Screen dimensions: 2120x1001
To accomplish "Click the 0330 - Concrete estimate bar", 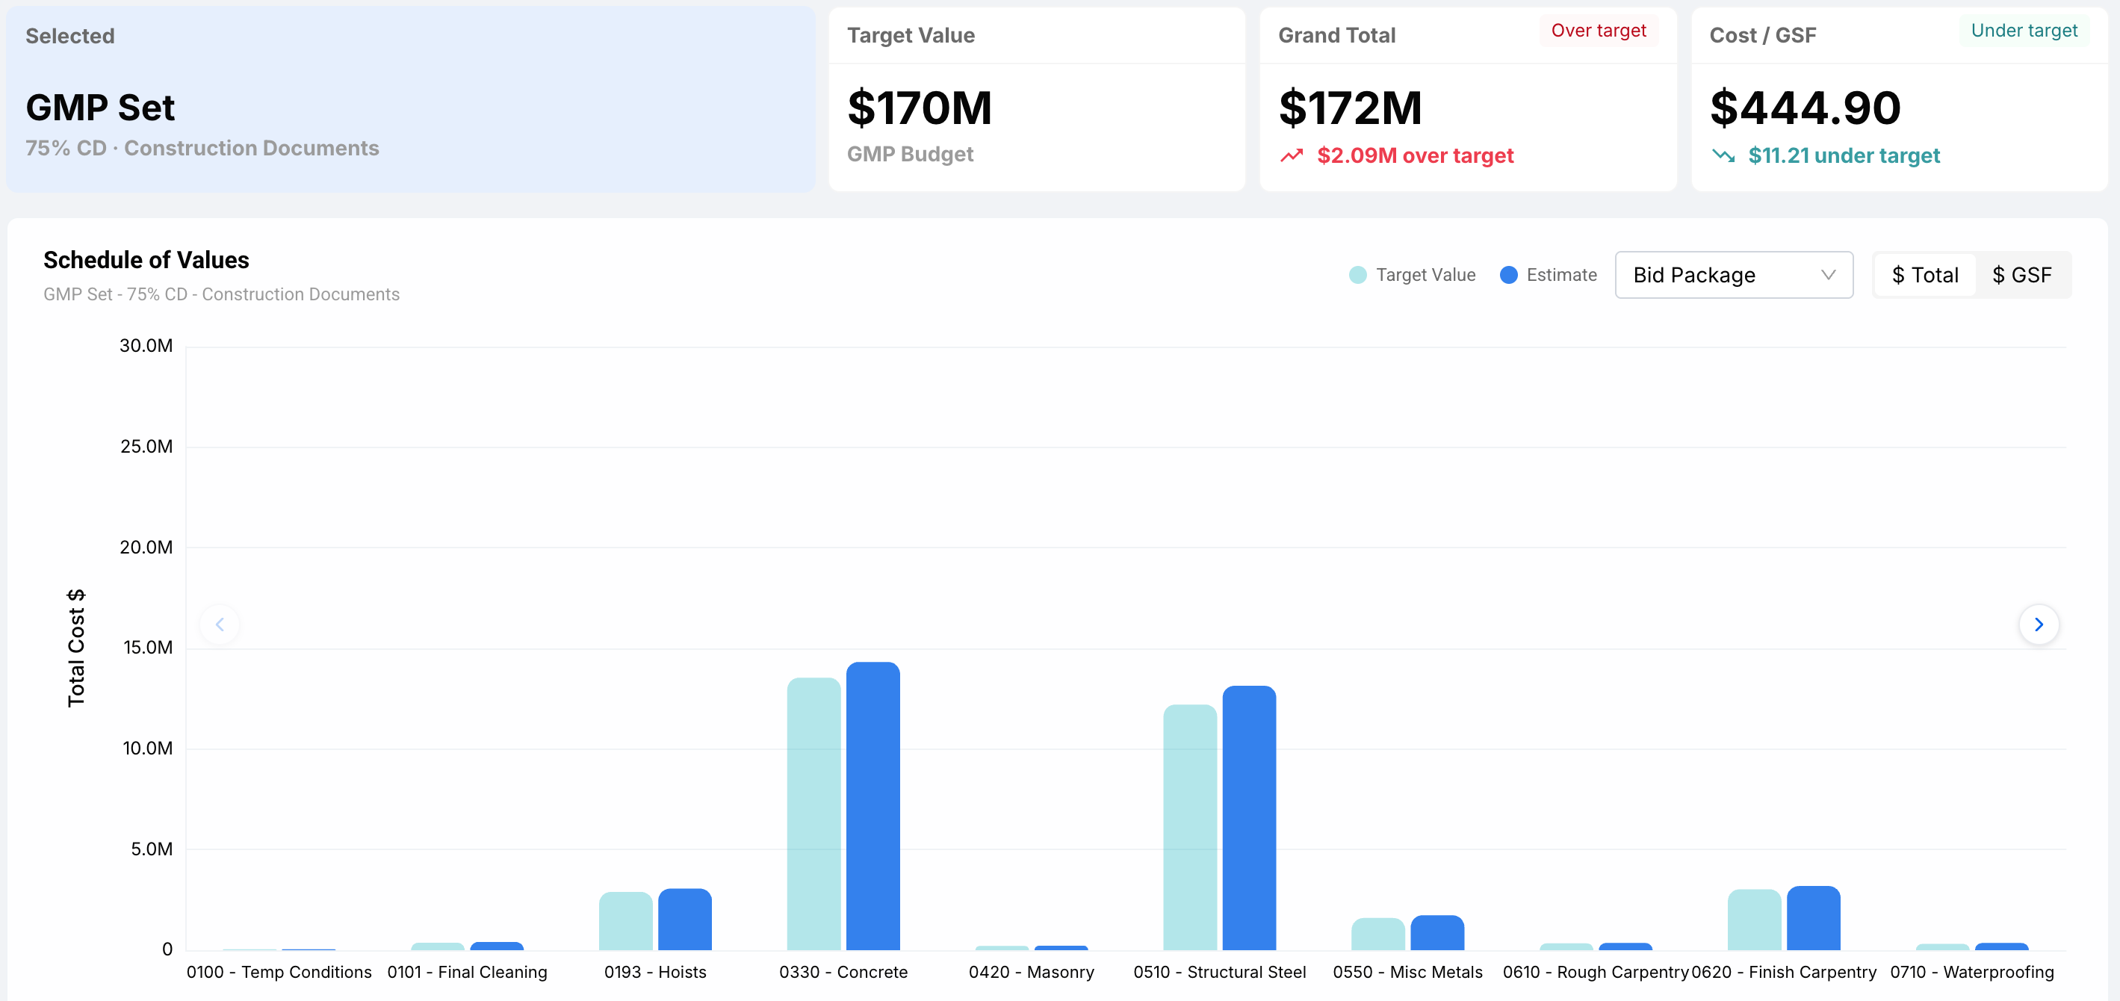I will tap(873, 807).
